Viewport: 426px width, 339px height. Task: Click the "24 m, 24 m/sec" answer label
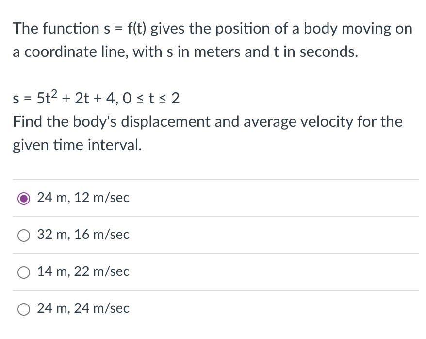(x=83, y=308)
